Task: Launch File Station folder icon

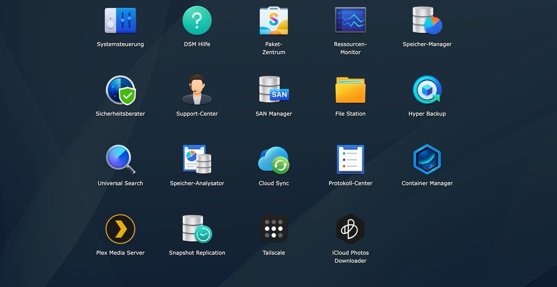Action: pyautogui.click(x=350, y=90)
